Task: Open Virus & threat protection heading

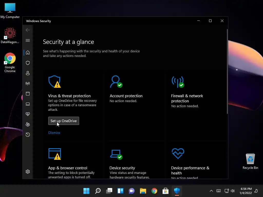Action: [69, 96]
